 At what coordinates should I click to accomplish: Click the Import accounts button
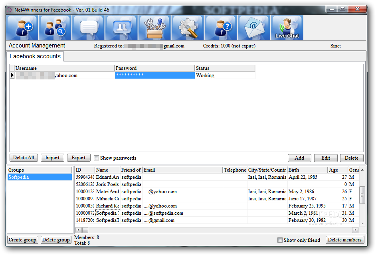[52, 158]
